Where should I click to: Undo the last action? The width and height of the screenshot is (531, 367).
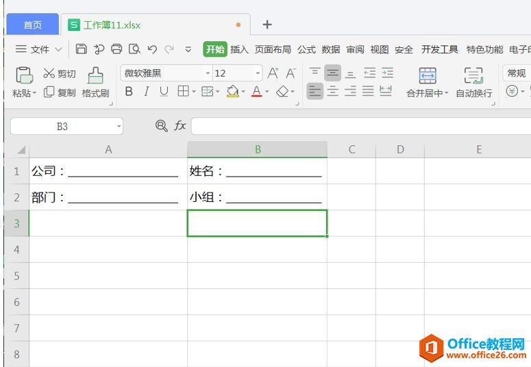tap(152, 49)
